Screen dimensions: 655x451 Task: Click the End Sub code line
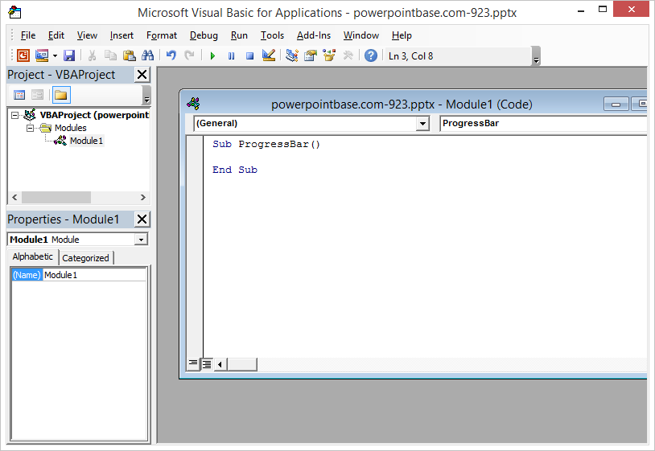235,170
